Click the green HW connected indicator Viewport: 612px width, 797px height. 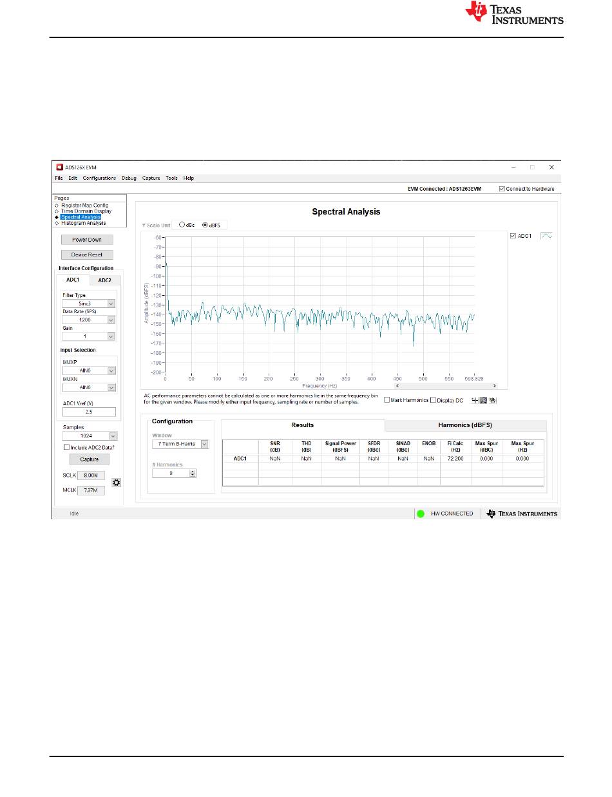pyautogui.click(x=421, y=514)
